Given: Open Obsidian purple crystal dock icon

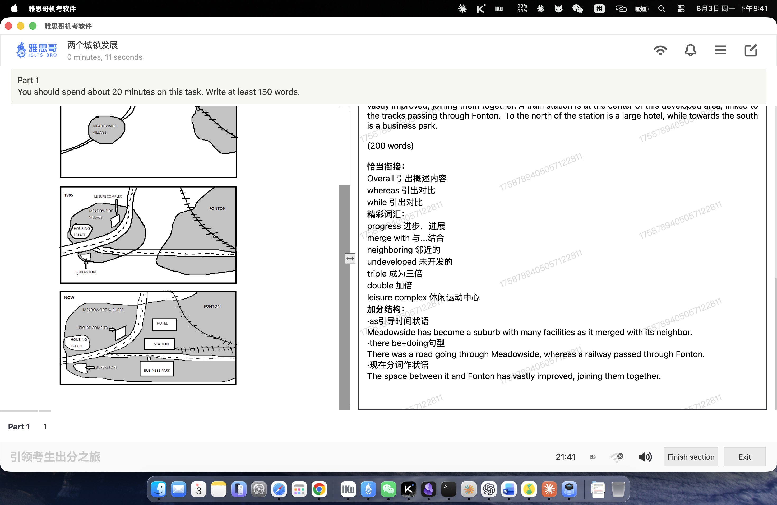Looking at the screenshot, I should tap(428, 489).
